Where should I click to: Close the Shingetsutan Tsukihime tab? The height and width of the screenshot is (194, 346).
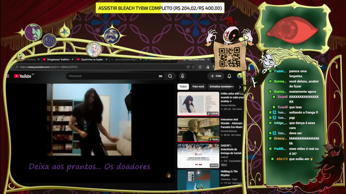point(72,59)
